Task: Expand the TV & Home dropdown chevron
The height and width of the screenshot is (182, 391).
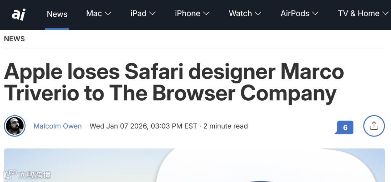Action: click(x=386, y=14)
